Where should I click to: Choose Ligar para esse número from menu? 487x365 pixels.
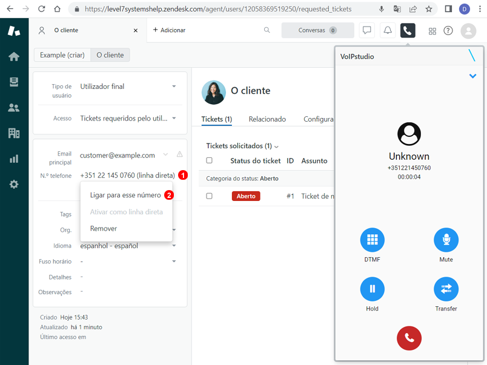pos(125,195)
